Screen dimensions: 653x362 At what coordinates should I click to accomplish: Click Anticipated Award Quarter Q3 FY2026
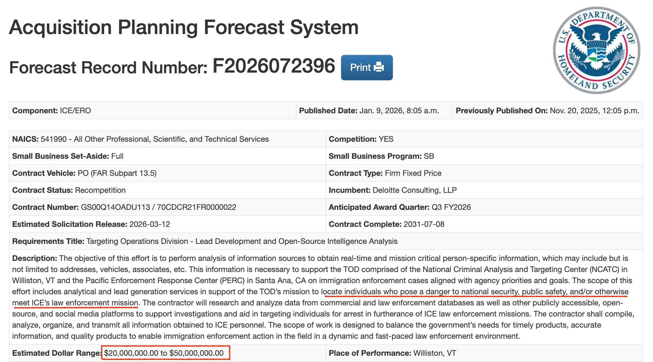pyautogui.click(x=399, y=207)
